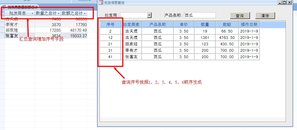Select the datasheet row selector beside 李有才
Viewport: 297px width, 130px height.
2,24
